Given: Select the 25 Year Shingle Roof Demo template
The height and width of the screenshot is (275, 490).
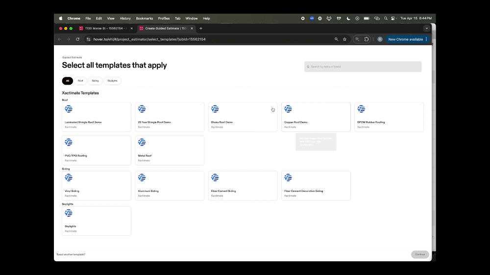Looking at the screenshot, I should pyautogui.click(x=170, y=117).
